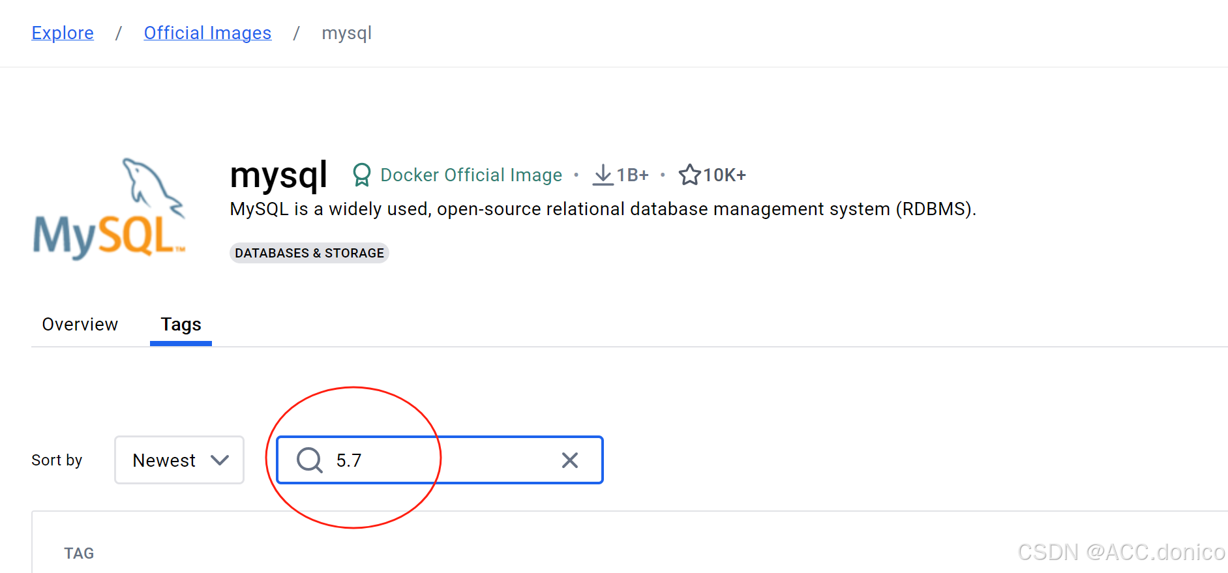Switch to the Tags tab
Screen dimensions: 1228x573
pos(181,325)
